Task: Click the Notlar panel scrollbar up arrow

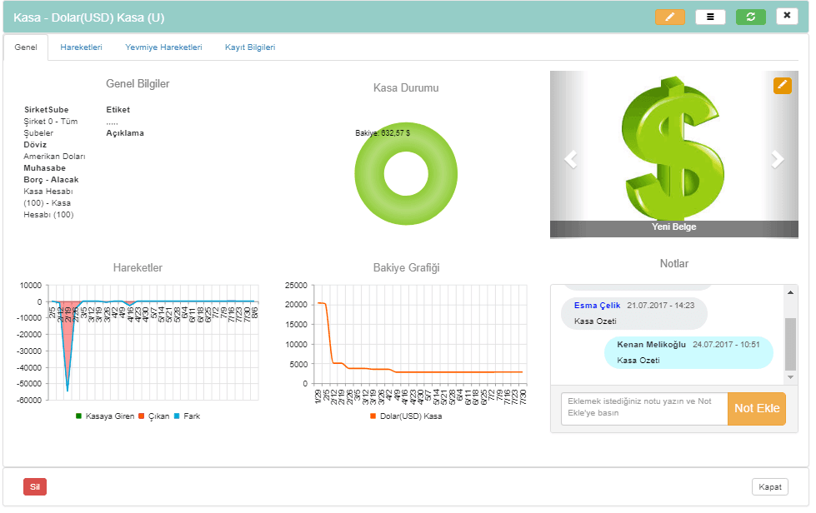Action: click(x=791, y=291)
